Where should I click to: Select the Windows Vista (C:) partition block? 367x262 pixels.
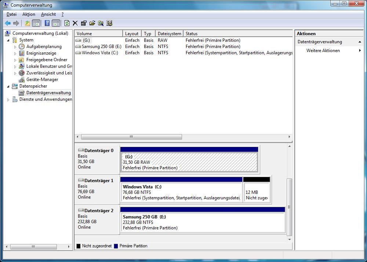pos(181,190)
